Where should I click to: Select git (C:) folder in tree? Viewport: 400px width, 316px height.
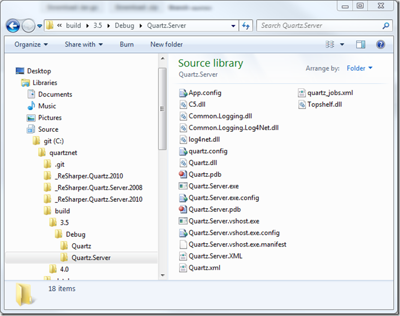click(54, 141)
